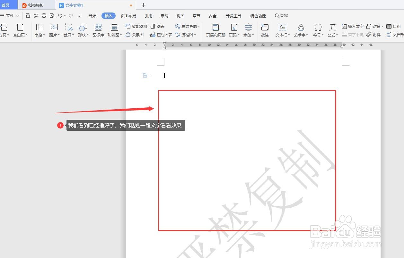Image resolution: width=404 pixels, height=258 pixels.
Task: Insert a 批注 comment
Action: click(x=265, y=30)
